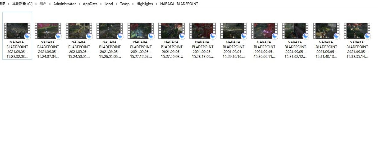
Task: Expand chevron after 用户 breadcrumb
Action: click(x=50, y=4)
